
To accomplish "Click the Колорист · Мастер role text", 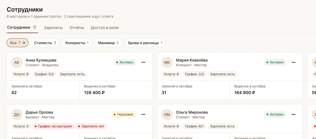I will 191,65.
